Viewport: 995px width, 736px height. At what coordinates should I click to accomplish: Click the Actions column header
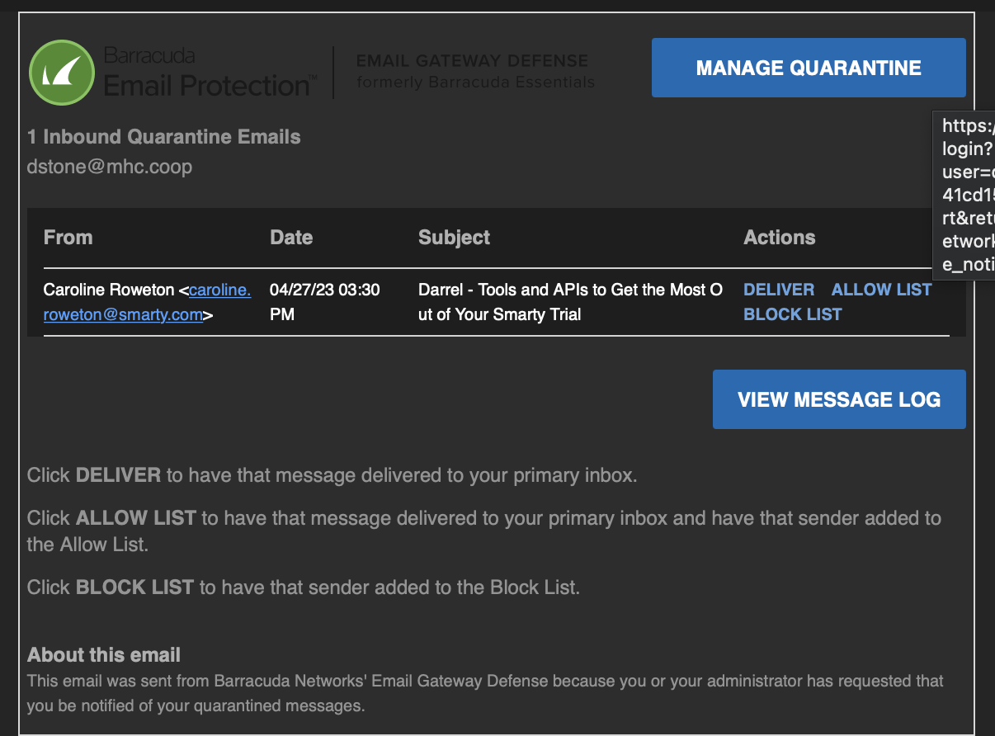[779, 238]
